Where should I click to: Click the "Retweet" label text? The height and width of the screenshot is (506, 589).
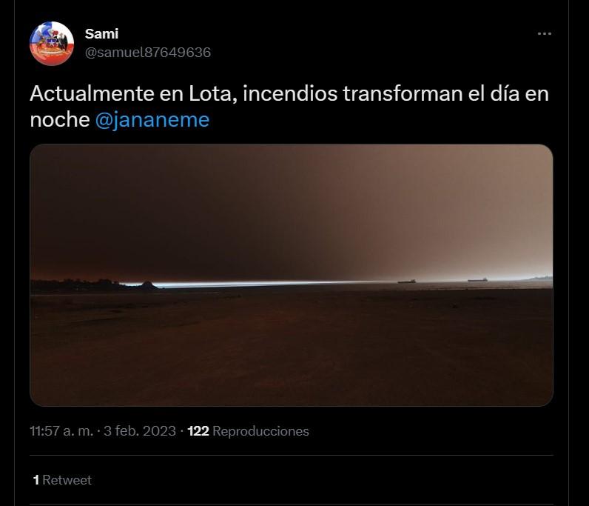tap(67, 479)
